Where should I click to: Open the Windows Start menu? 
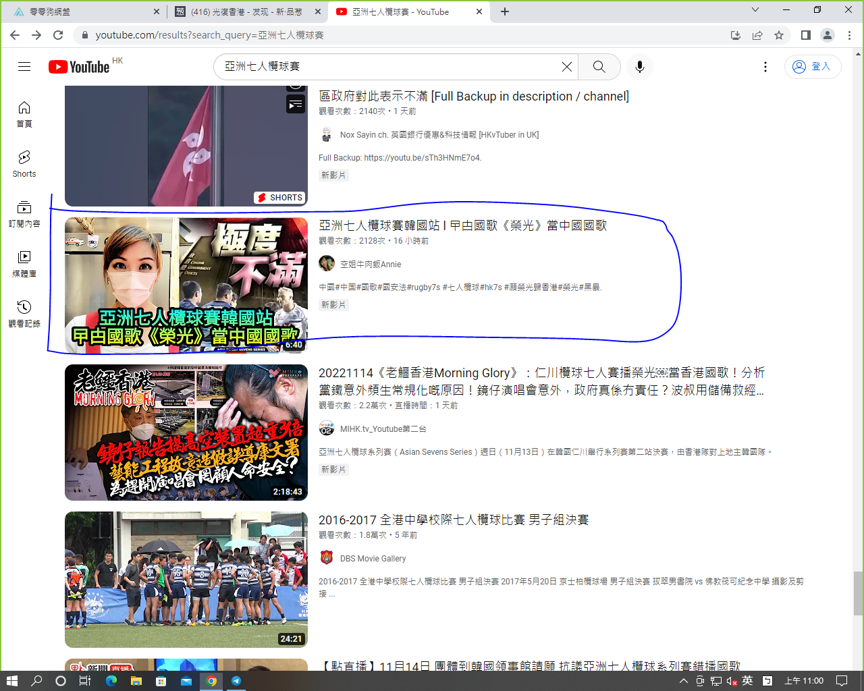[11, 681]
